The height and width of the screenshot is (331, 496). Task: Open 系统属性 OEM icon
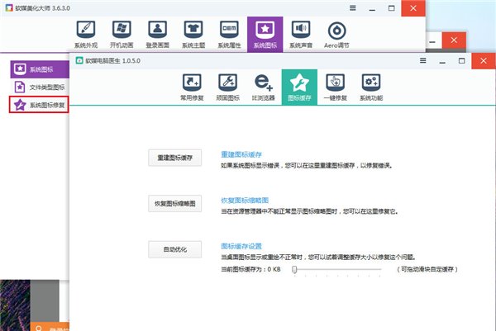(x=229, y=35)
